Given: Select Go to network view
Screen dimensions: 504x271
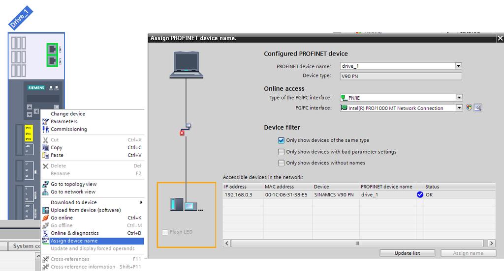Looking at the screenshot, I should 93,192.
